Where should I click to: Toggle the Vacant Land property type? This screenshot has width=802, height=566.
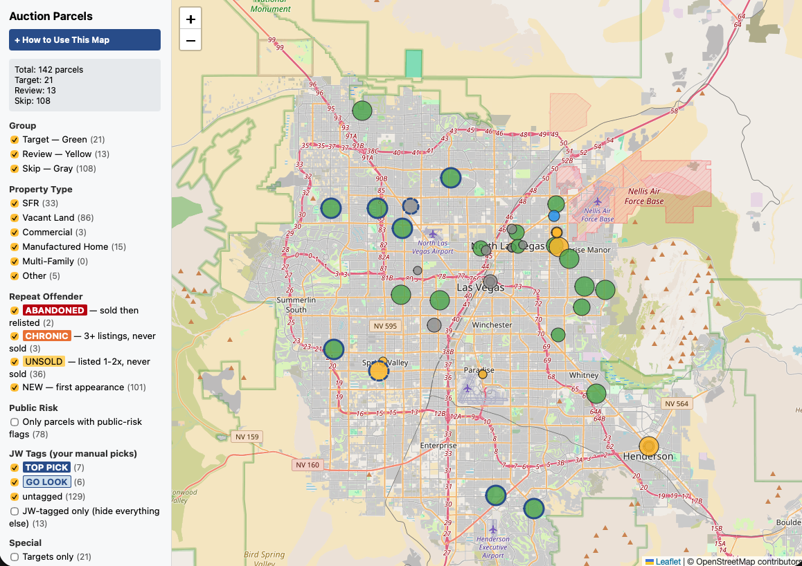15,218
